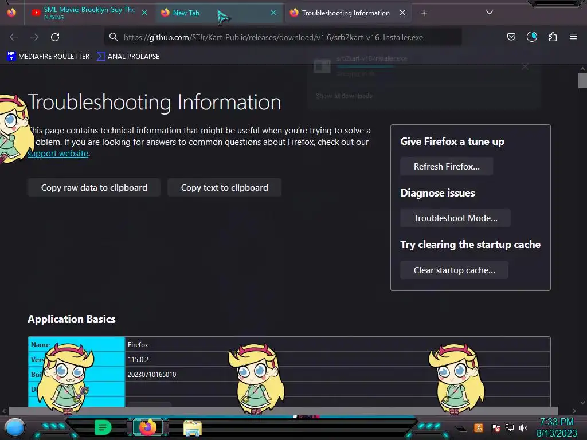Click Copy text to clipboard
The image size is (587, 440).
[x=225, y=188]
